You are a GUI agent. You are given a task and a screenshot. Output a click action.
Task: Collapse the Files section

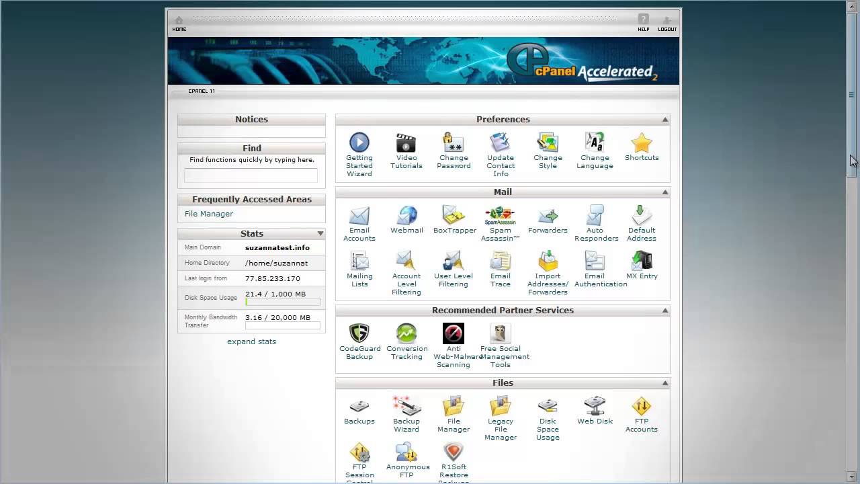[665, 383]
